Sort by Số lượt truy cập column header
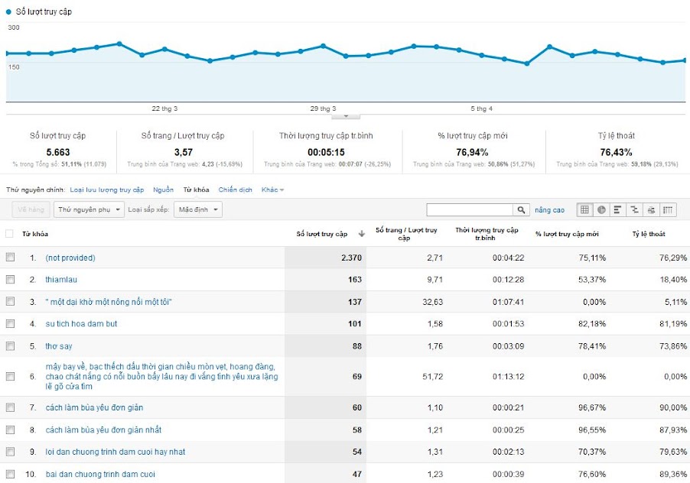Image resolution: width=690 pixels, height=483 pixels. pyautogui.click(x=322, y=234)
